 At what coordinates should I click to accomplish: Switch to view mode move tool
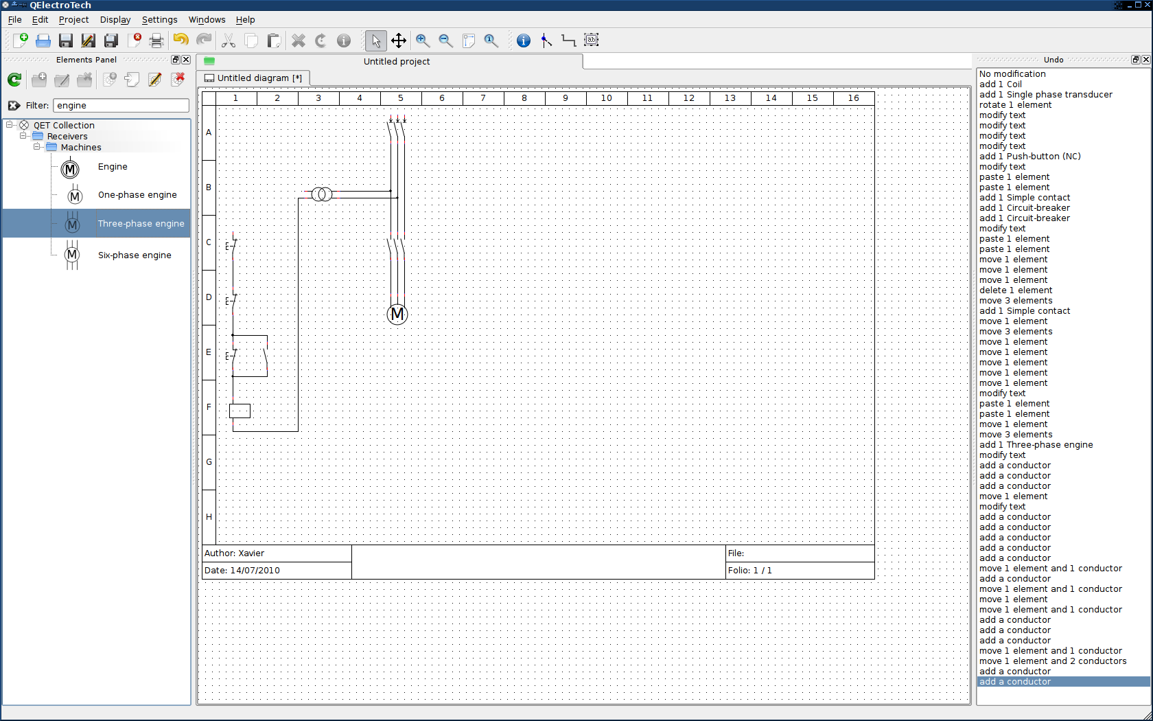[x=399, y=41]
